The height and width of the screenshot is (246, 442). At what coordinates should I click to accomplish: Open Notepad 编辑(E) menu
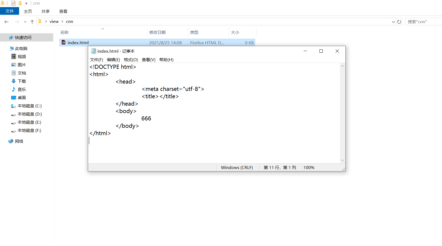point(114,60)
